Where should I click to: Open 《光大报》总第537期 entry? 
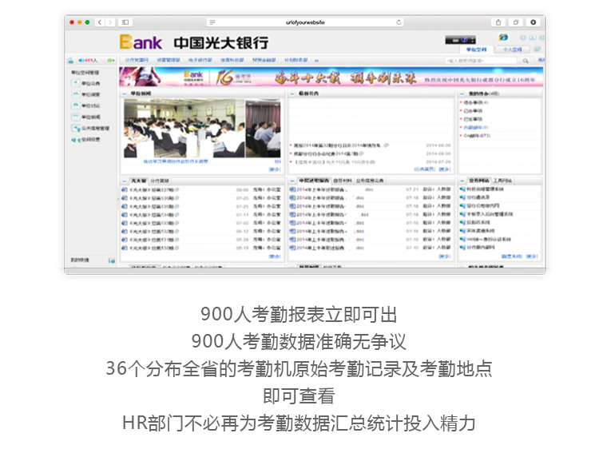[152, 189]
